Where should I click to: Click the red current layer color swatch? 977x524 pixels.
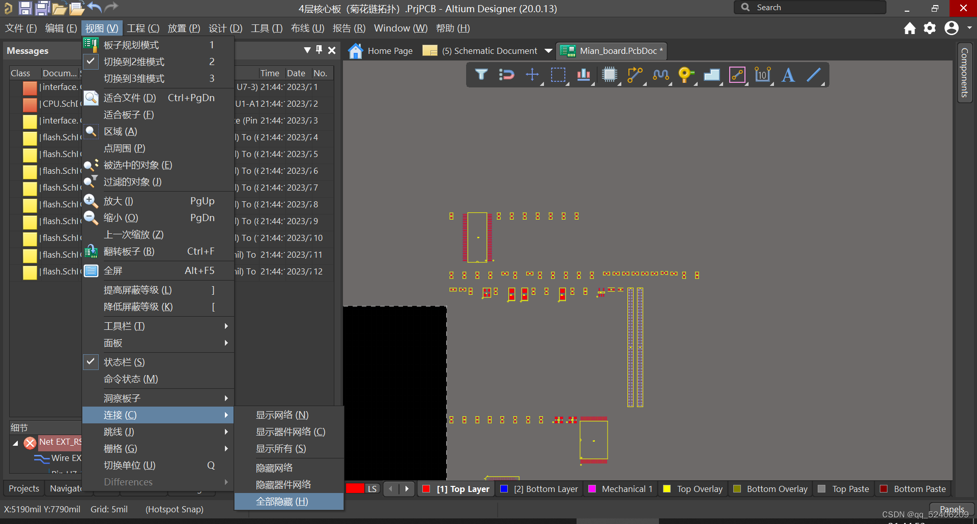coord(355,488)
